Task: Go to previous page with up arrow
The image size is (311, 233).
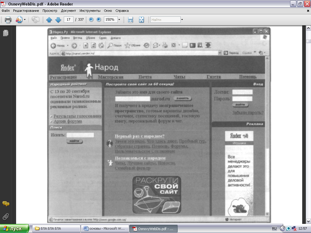Action: (x=49, y=20)
